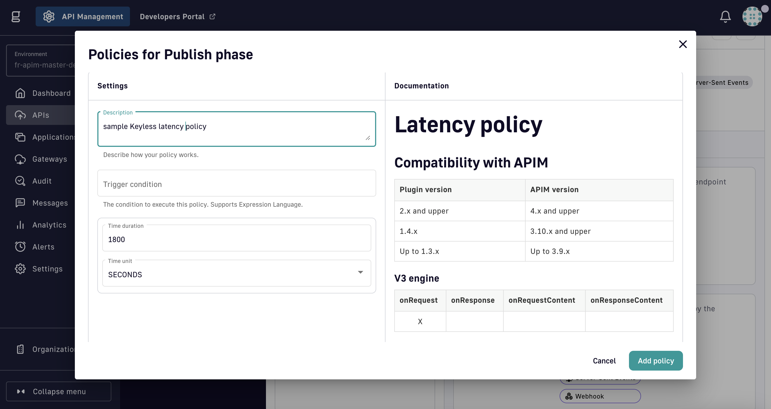Open the Developers Portal link

pyautogui.click(x=177, y=16)
